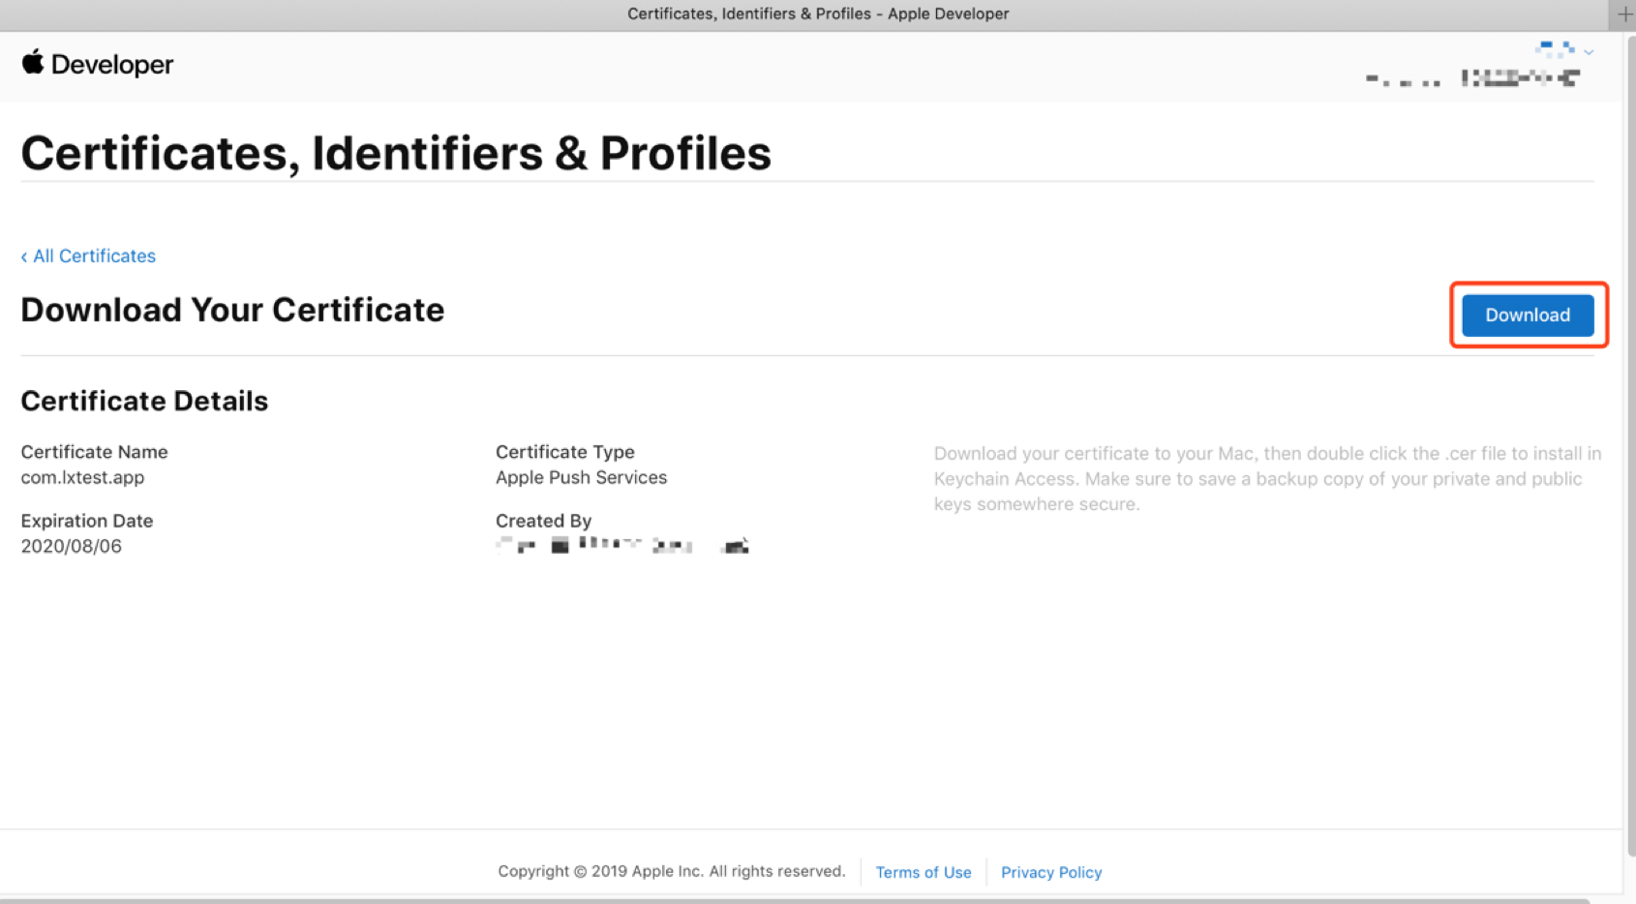
Task: Click the browser tab title
Action: click(818, 14)
